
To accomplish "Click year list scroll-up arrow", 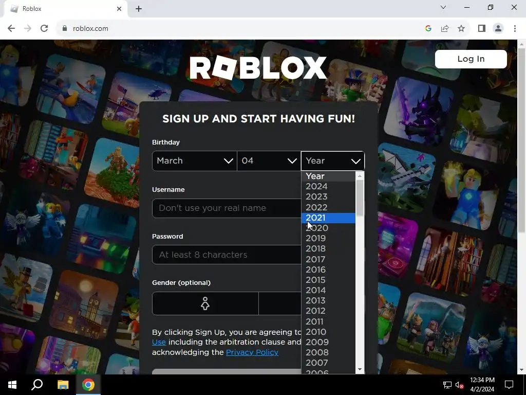I will coord(360,176).
